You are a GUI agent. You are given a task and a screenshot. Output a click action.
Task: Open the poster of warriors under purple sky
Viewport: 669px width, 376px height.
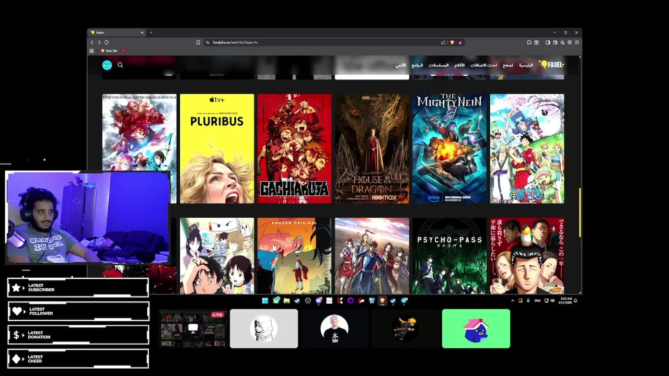tap(372, 256)
